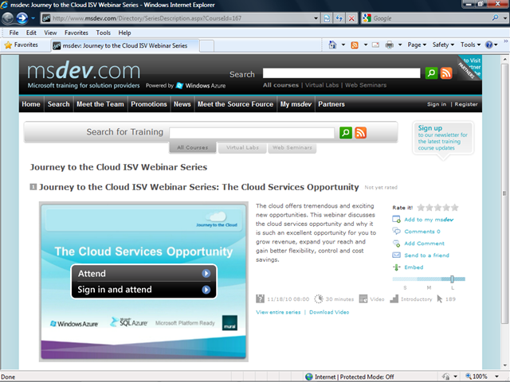Click the msdev.com site logo
This screenshot has width=510, height=382.
click(x=84, y=71)
